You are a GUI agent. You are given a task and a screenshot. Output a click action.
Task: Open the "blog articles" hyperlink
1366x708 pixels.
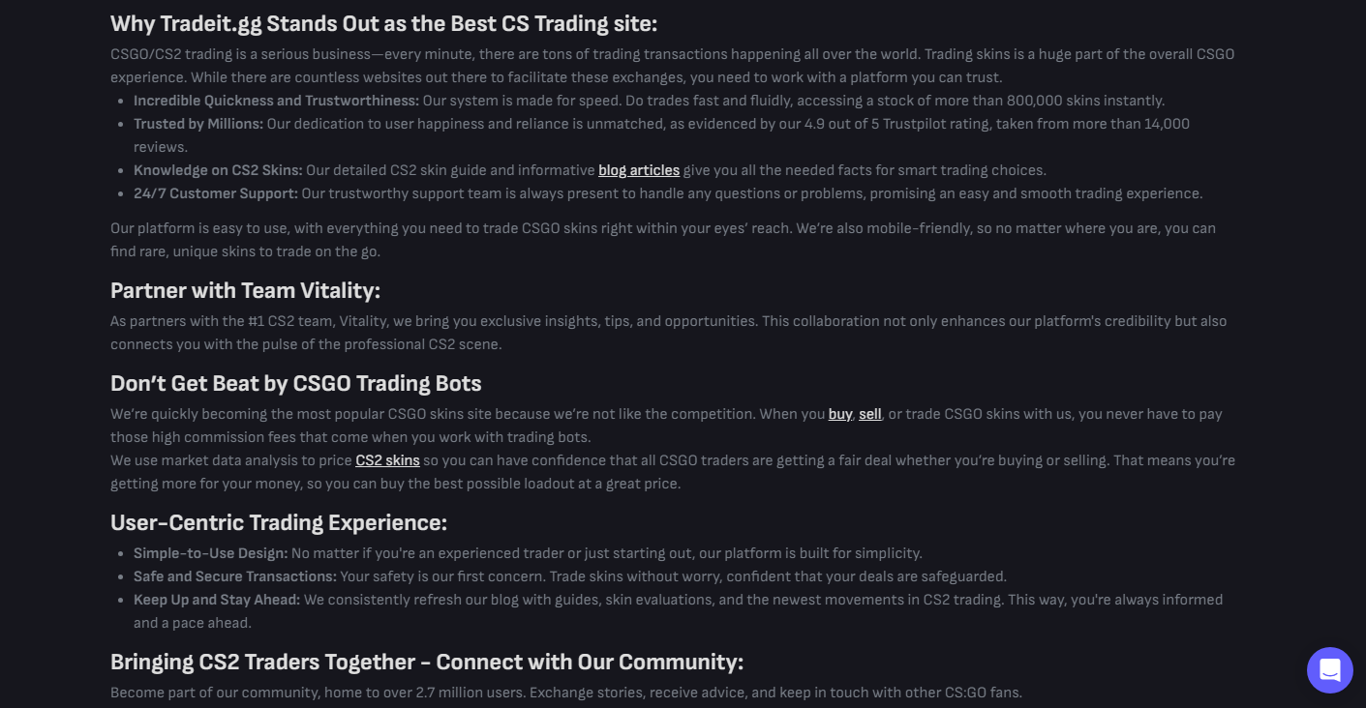point(639,170)
